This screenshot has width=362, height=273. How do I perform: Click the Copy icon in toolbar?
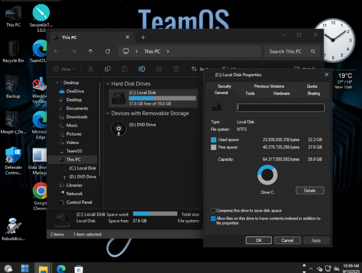[108, 69]
